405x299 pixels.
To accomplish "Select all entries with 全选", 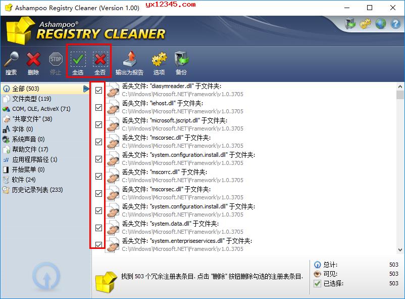I will tap(78, 63).
